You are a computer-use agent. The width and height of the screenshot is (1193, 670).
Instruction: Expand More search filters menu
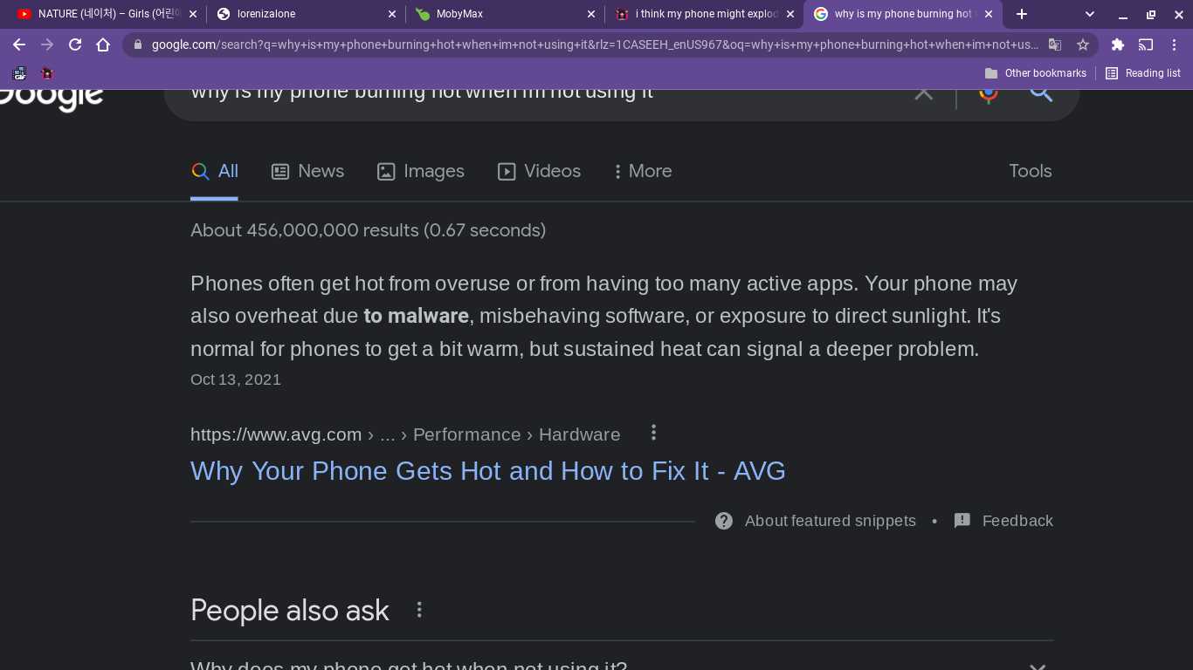643,171
